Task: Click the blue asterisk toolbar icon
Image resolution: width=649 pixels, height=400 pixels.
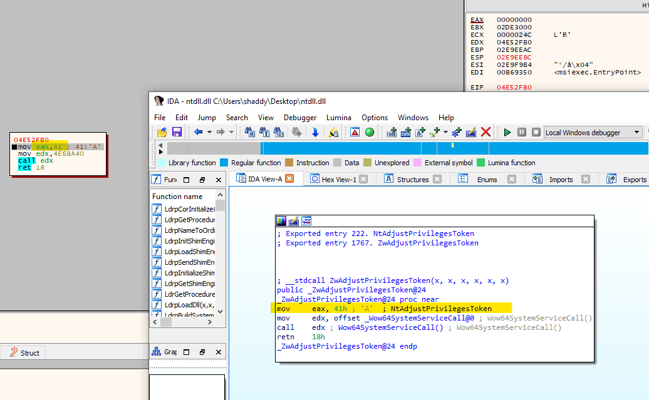Action: [457, 132]
